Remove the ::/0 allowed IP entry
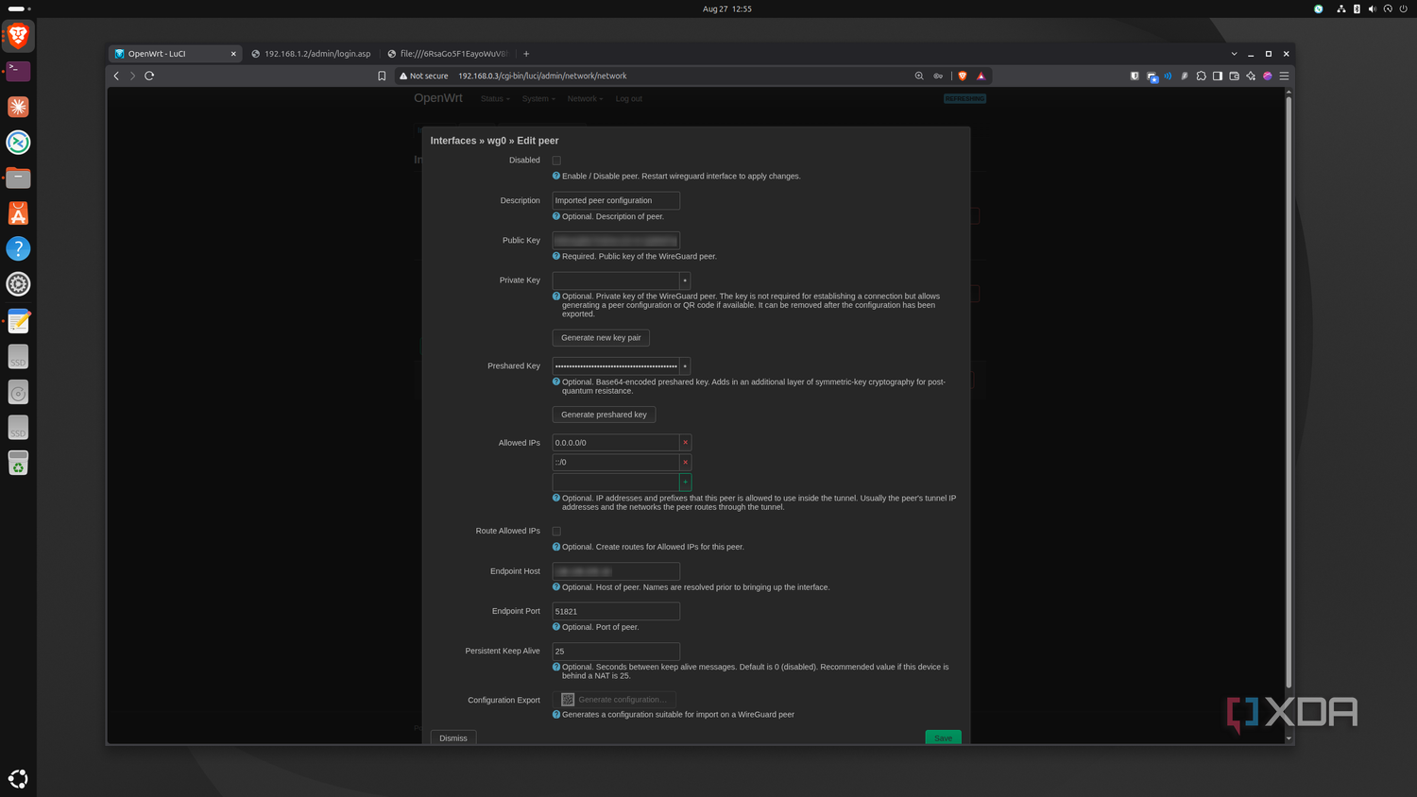 click(685, 463)
